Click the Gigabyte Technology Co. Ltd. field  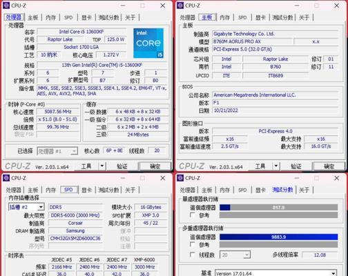pos(275,34)
